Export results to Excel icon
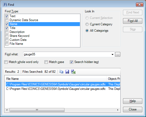 click(73, 72)
